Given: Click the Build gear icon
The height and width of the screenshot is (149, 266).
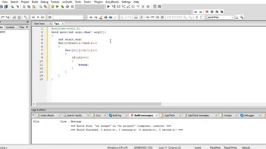Looking at the screenshot, I should (53, 7).
